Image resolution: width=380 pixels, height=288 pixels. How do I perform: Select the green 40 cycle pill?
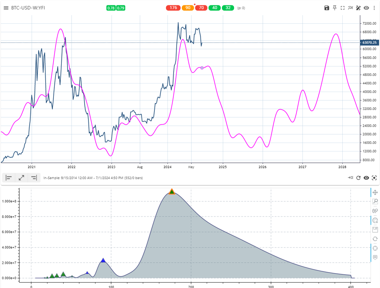click(x=215, y=8)
